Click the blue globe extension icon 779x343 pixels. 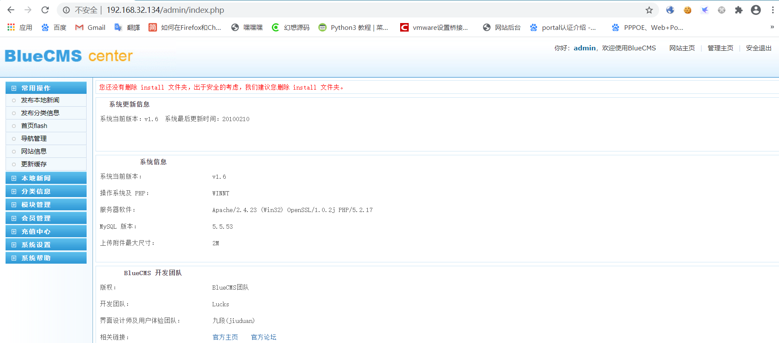coord(670,10)
